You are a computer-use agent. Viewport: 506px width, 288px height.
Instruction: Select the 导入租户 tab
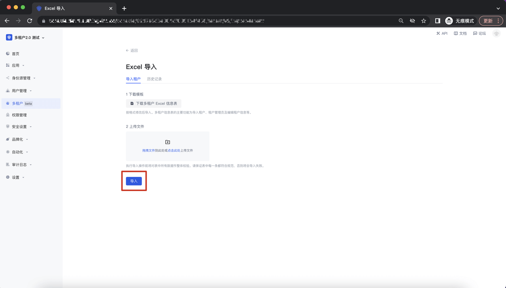click(133, 79)
